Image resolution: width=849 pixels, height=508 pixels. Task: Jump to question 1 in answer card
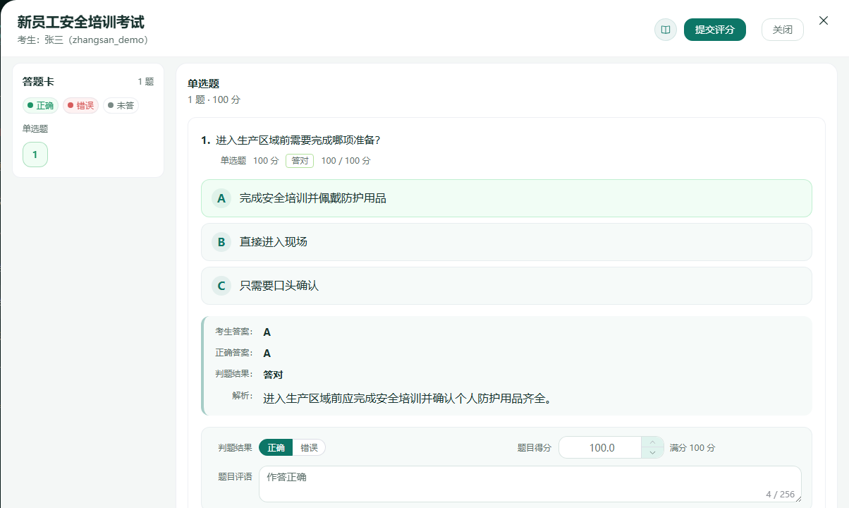tap(35, 155)
